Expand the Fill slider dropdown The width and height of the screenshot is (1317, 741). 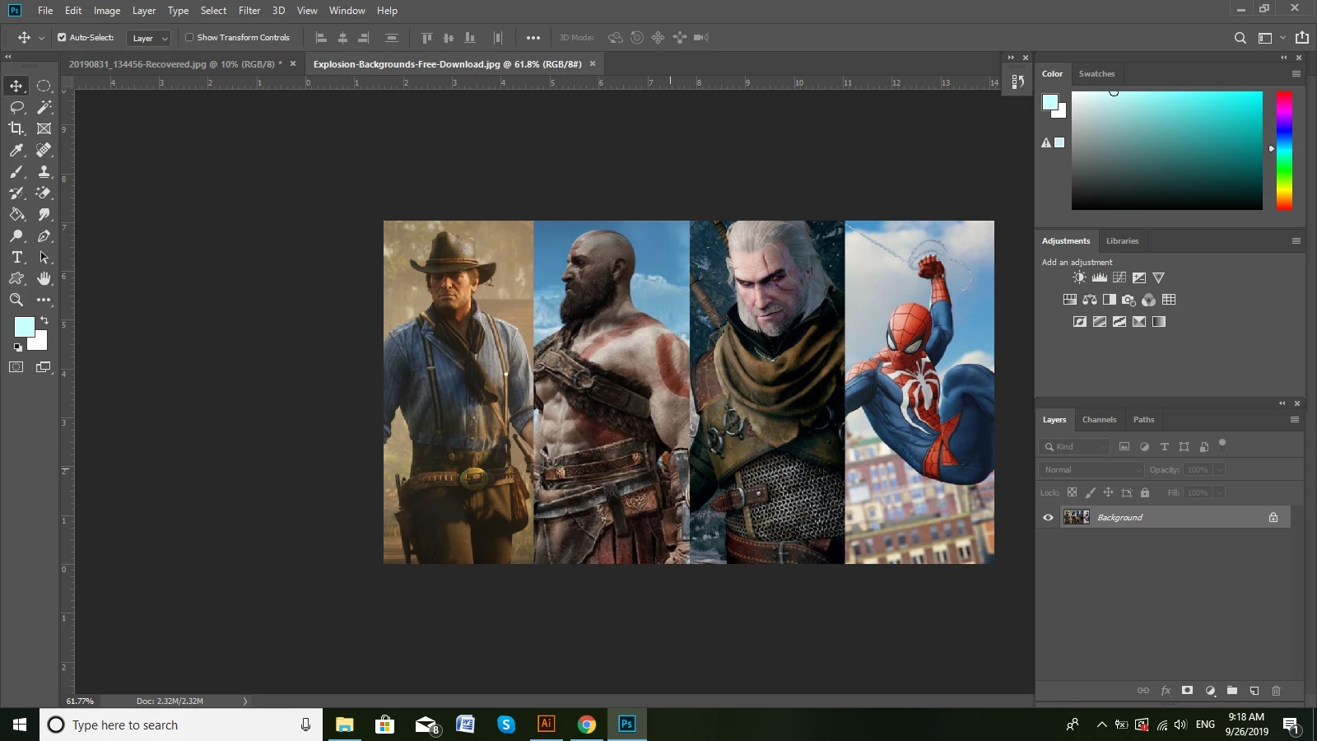coord(1219,492)
